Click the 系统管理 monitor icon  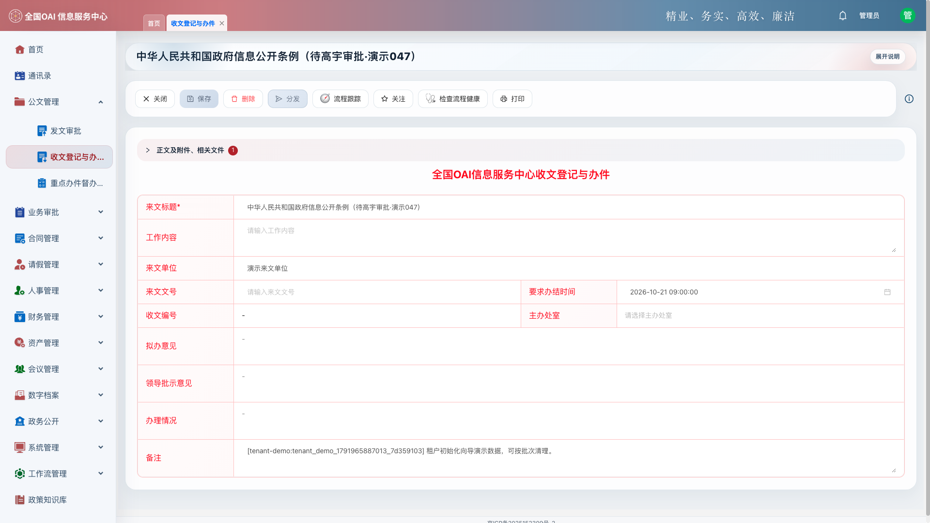(20, 447)
